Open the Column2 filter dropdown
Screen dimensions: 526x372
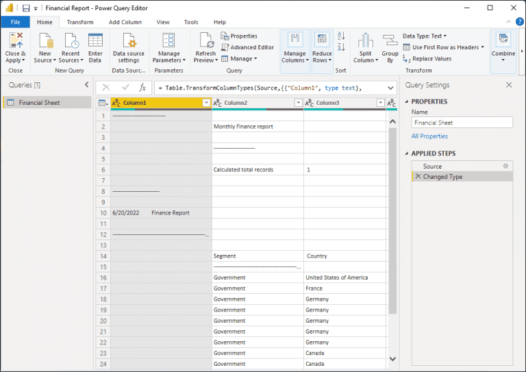(x=298, y=103)
